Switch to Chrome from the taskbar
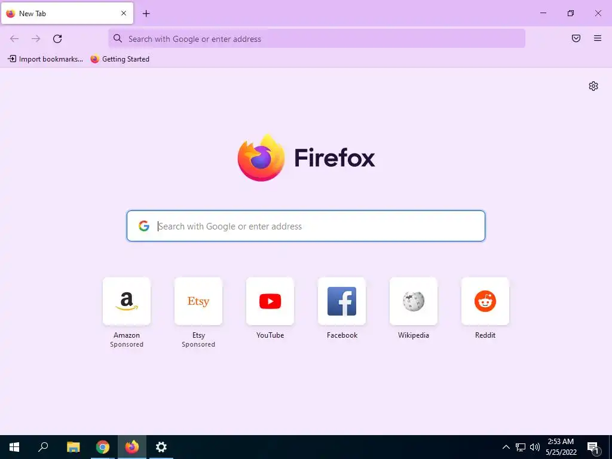The height and width of the screenshot is (459, 612). (103, 447)
